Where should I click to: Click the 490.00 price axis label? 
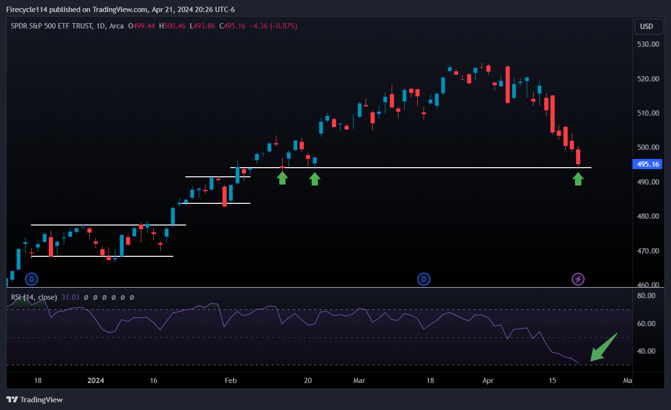(x=648, y=182)
